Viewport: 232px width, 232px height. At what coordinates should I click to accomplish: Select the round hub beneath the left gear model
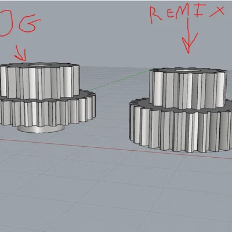[41, 129]
